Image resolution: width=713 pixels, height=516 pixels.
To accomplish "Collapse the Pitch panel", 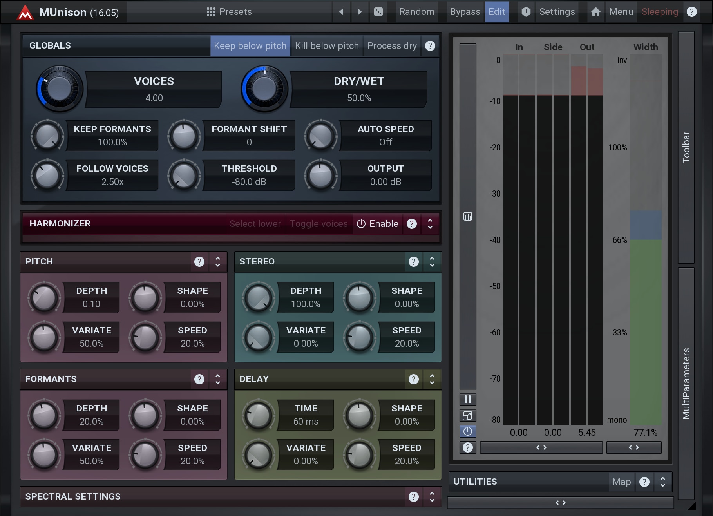I will point(218,262).
